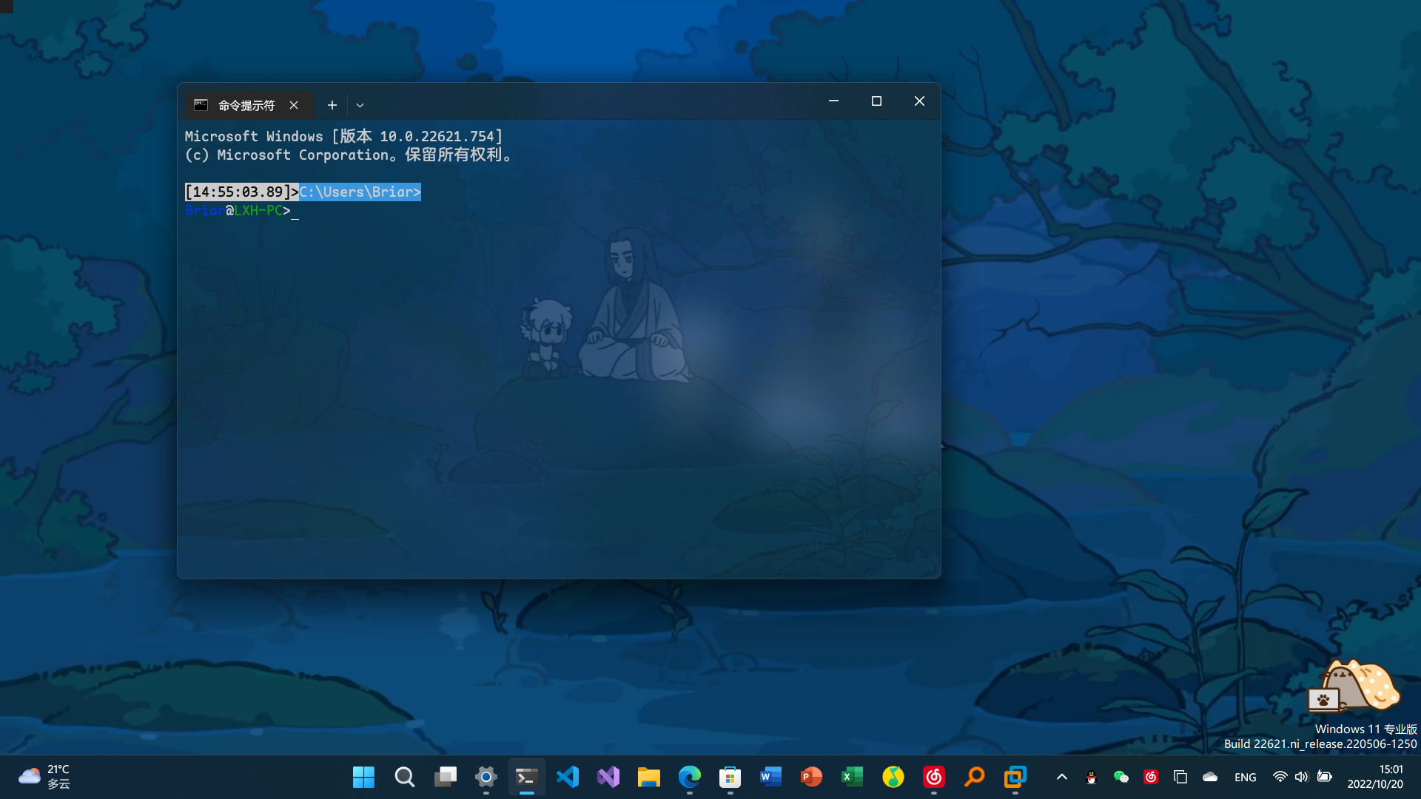This screenshot has height=799, width=1421.
Task: Launch Excel from the taskbar
Action: pyautogui.click(x=852, y=777)
